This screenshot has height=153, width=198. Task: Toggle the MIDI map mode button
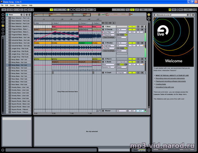point(181,10)
